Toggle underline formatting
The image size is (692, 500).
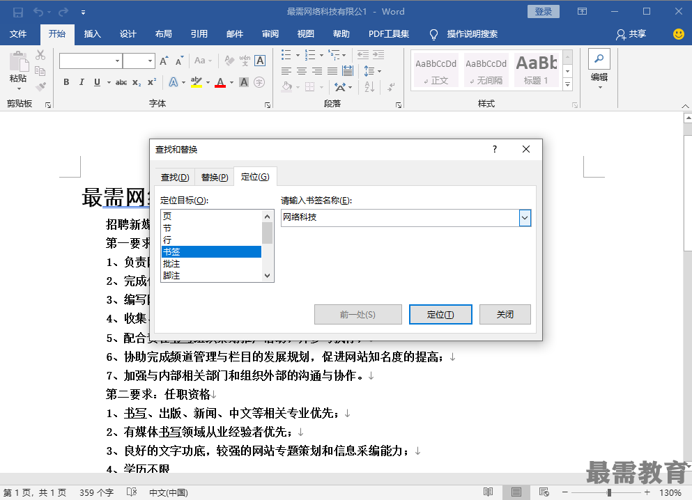[x=97, y=82]
